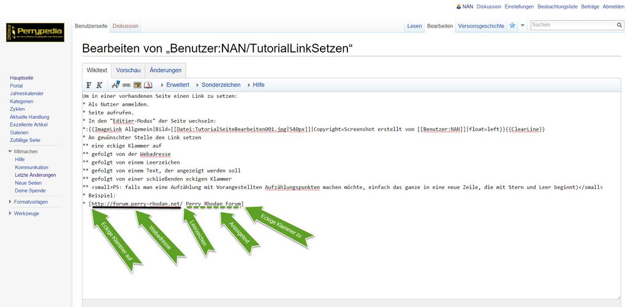Image resolution: width=625 pixels, height=307 pixels.
Task: Open the NAN user page link
Action: [x=468, y=7]
